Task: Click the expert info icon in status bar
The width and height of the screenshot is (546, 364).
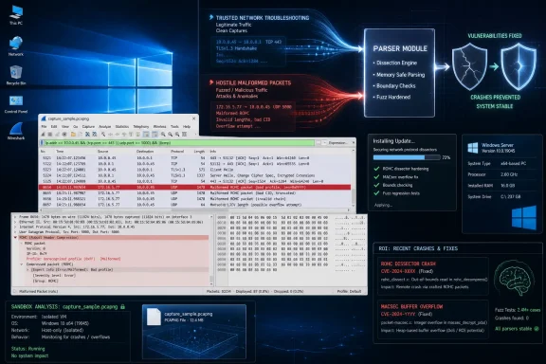Action: pyautogui.click(x=14, y=291)
